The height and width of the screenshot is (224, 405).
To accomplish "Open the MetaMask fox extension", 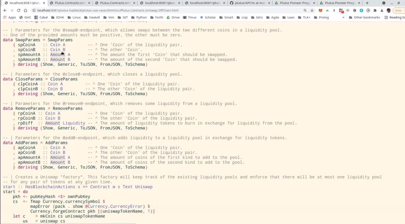I will [x=320, y=11].
